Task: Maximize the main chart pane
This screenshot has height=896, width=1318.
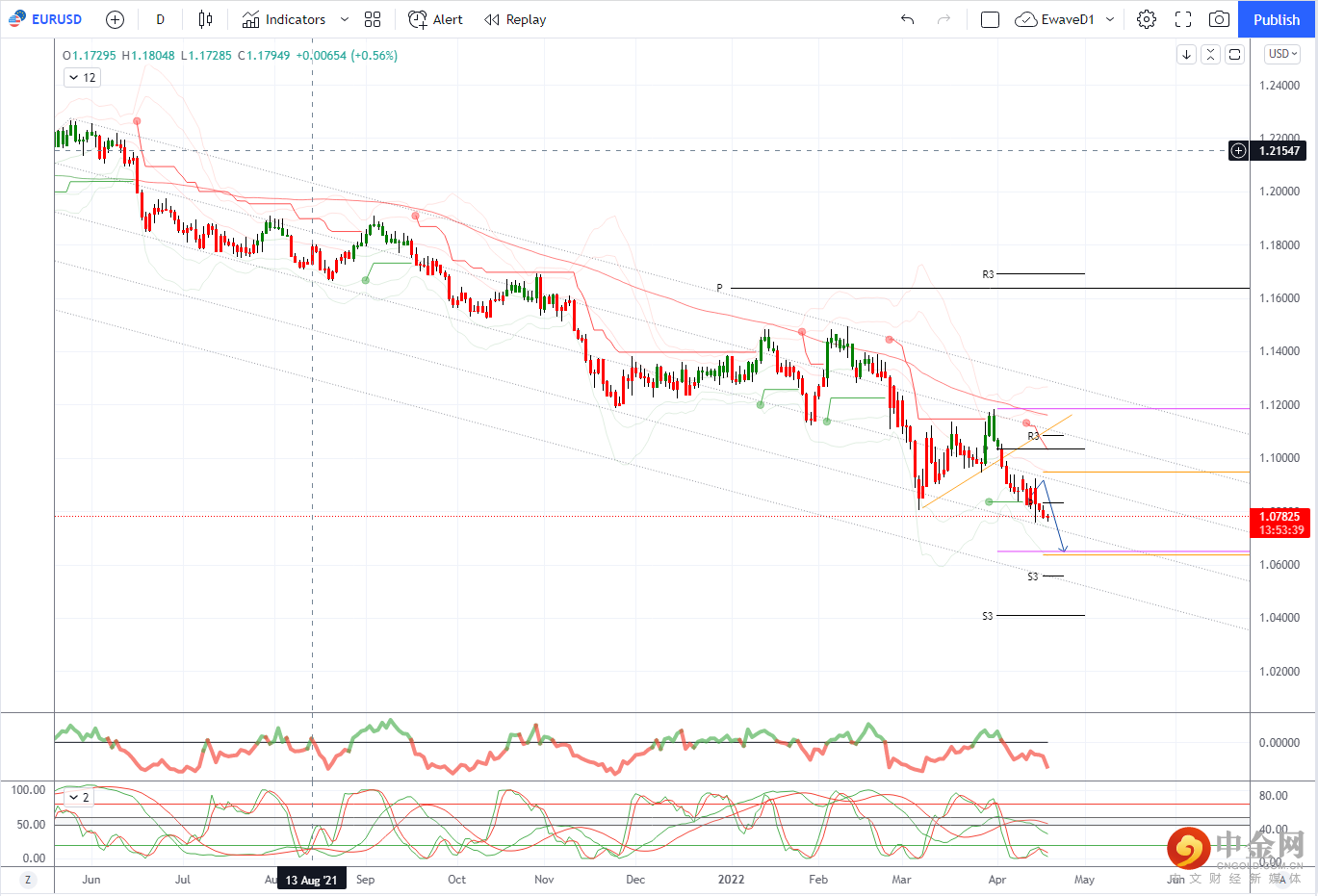Action: 1234,55
